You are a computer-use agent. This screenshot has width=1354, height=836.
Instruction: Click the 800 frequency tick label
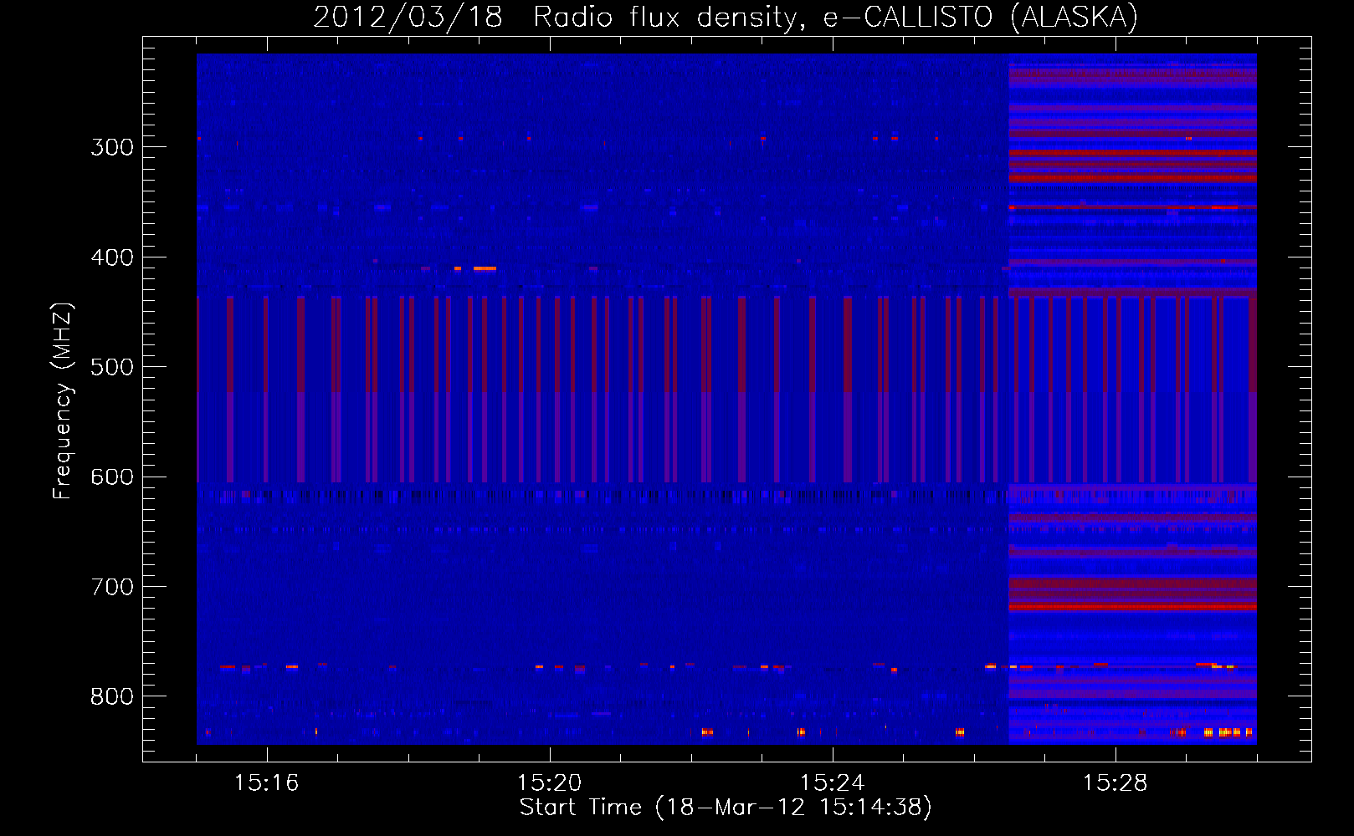click(112, 696)
